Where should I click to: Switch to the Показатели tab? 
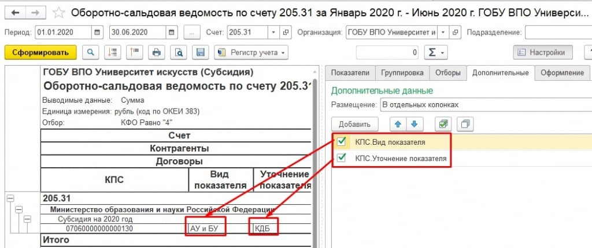click(x=350, y=72)
